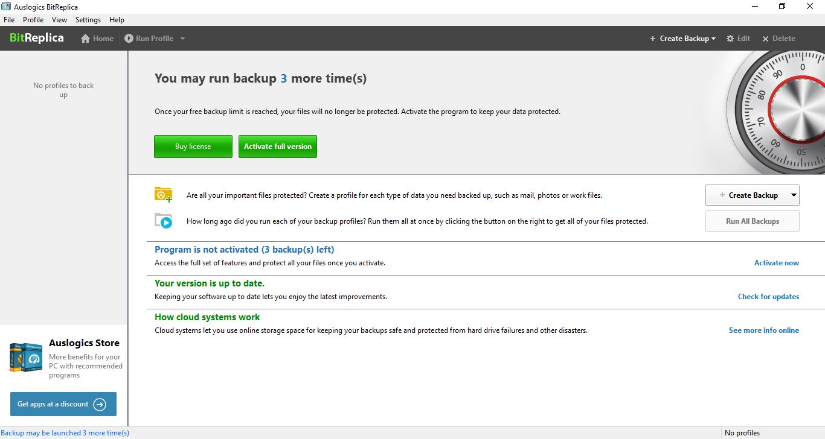825x439 pixels.
Task: Click the status bar backup launch notice
Action: click(65, 433)
